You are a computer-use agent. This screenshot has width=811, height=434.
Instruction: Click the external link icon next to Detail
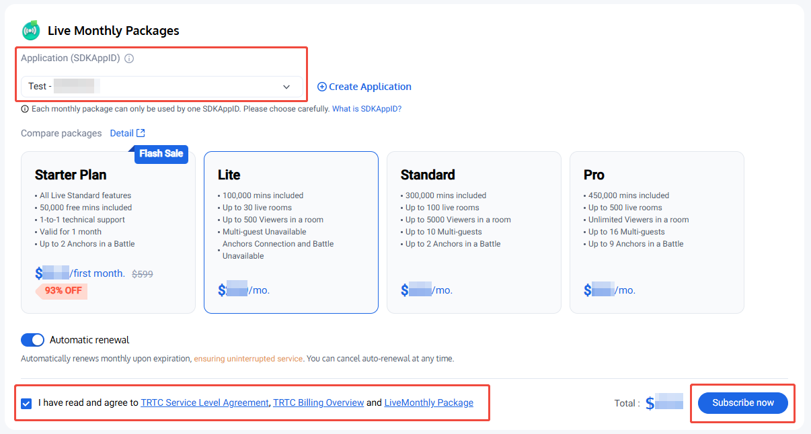(x=141, y=133)
